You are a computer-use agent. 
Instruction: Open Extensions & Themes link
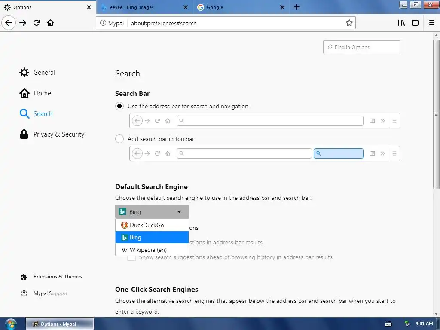tap(52, 277)
